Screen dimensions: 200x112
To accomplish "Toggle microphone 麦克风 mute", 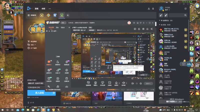I will click(116, 83).
